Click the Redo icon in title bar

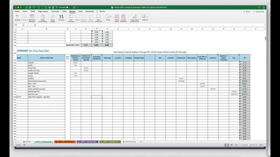[39, 7]
